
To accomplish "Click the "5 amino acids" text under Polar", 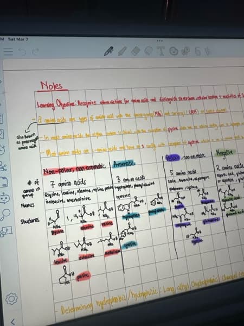I will 183,173.
